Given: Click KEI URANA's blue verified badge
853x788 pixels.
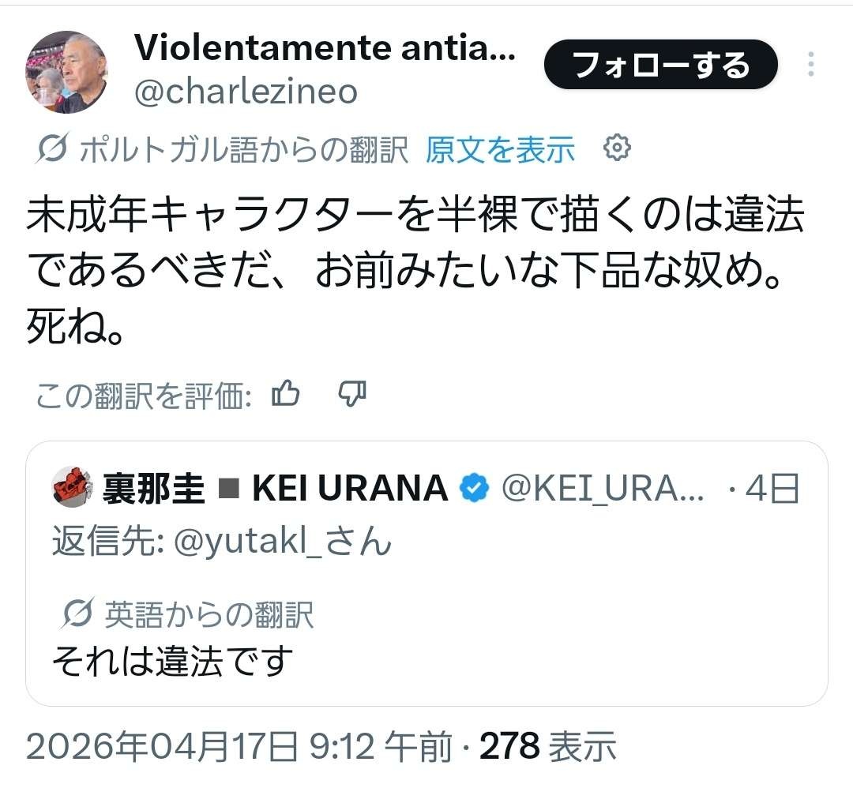Looking at the screenshot, I should click(x=475, y=489).
